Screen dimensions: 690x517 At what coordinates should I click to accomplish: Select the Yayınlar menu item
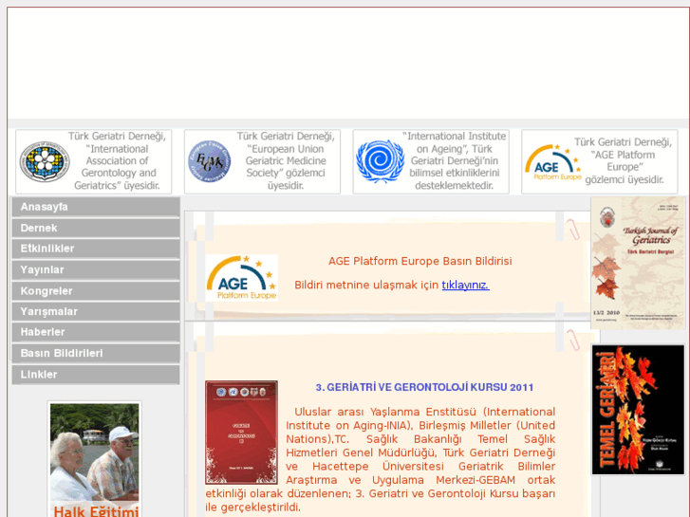pos(96,269)
